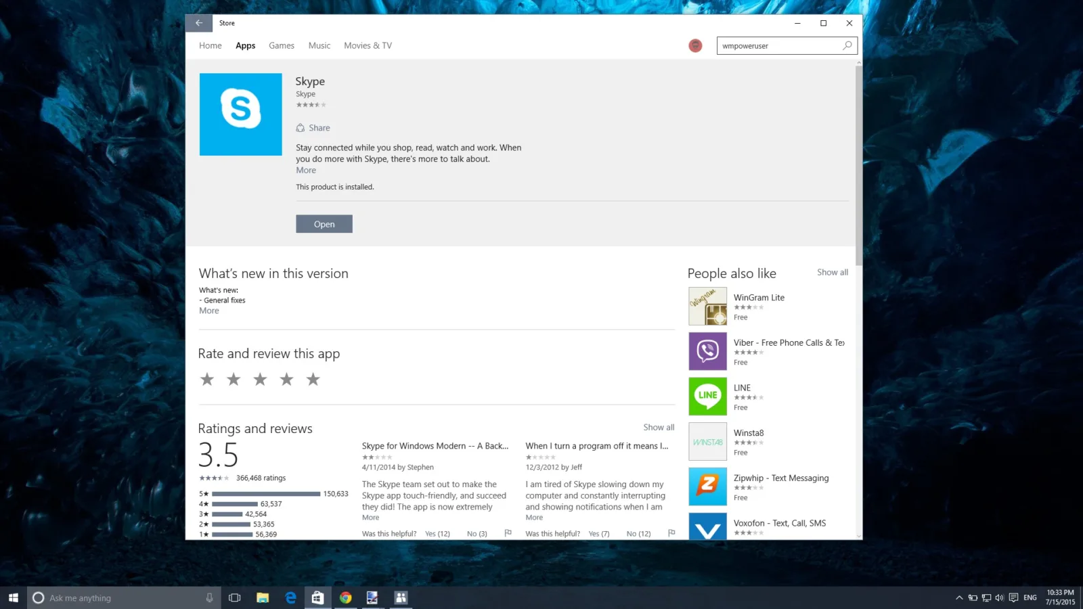Mark Stephen's review unhelpful: No (3)

477,534
